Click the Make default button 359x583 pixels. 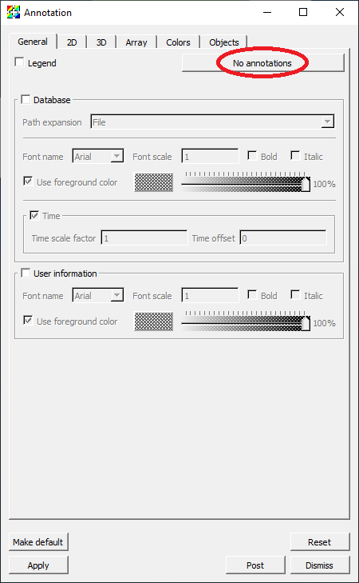coord(38,542)
